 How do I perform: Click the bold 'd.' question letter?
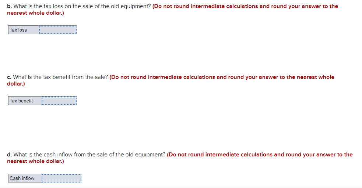coord(10,155)
